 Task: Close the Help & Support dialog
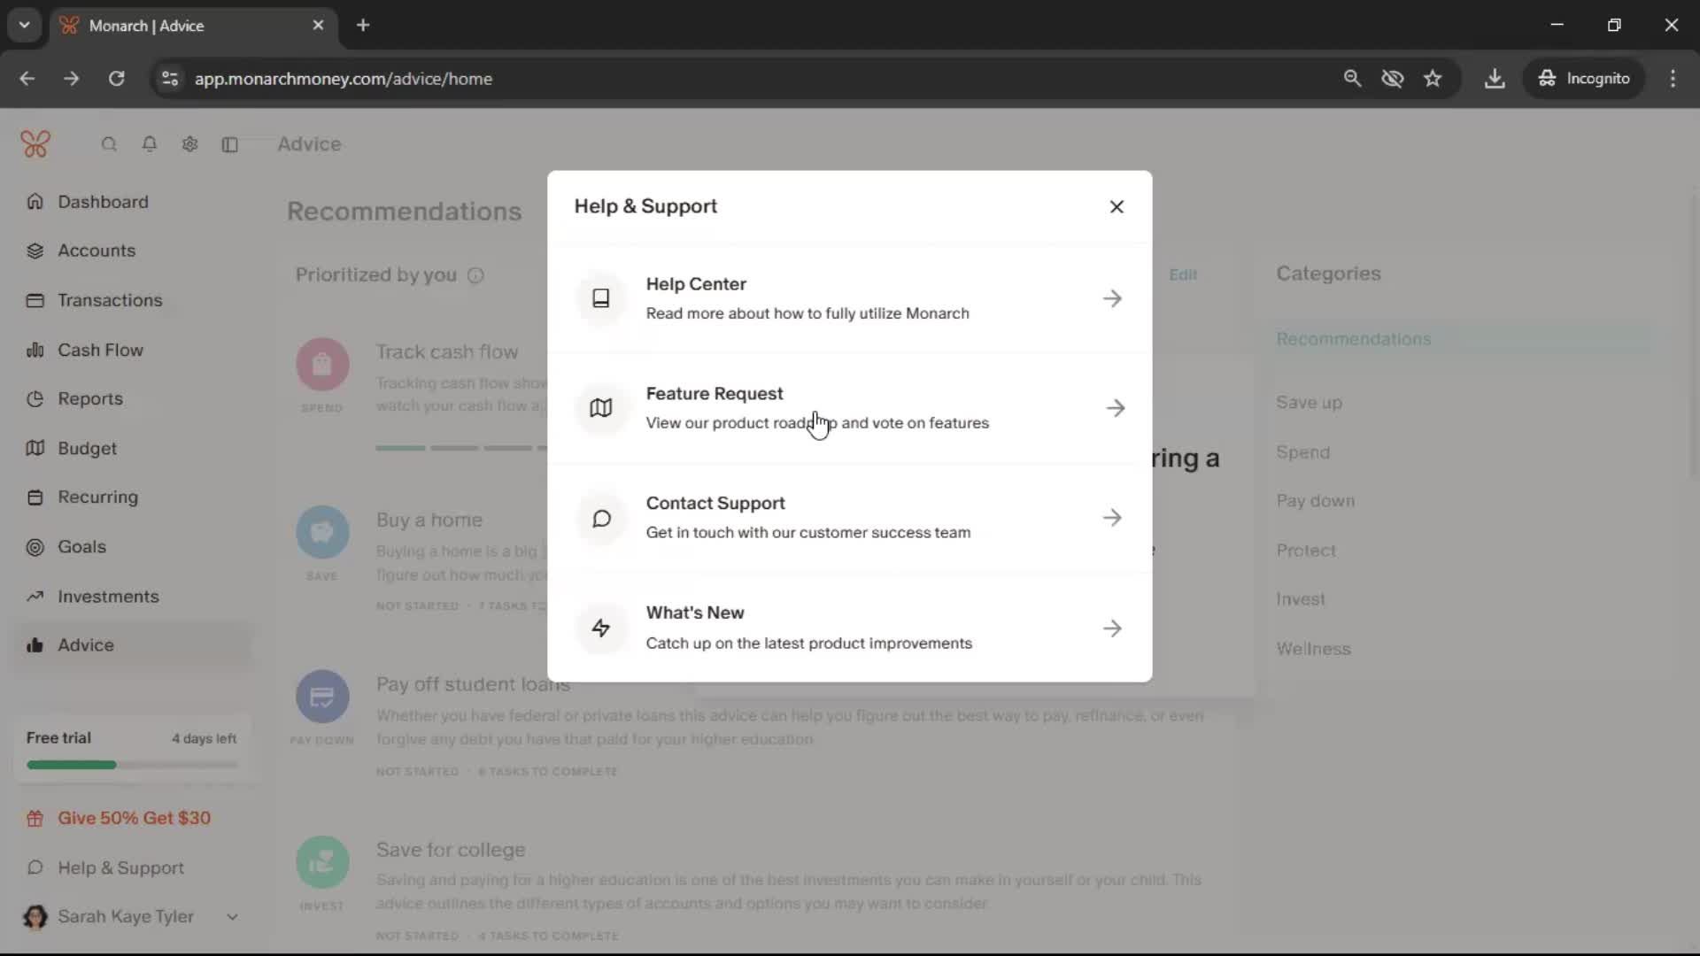tap(1117, 206)
